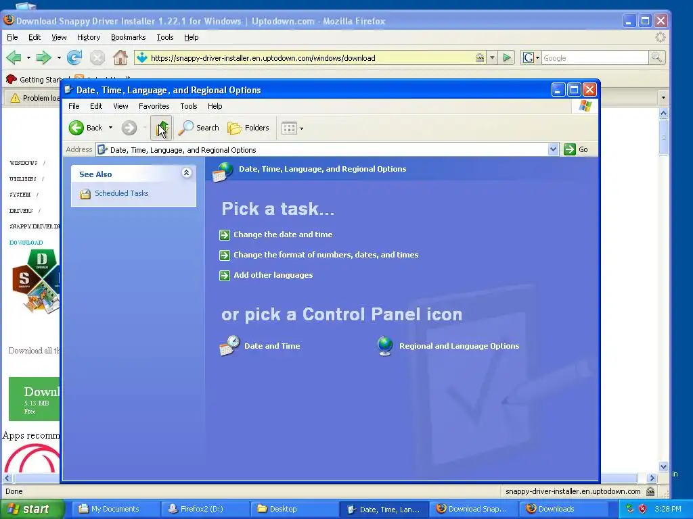This screenshot has height=519, width=693.
Task: Click Firefox Forward navigation arrow
Action: (x=43, y=58)
